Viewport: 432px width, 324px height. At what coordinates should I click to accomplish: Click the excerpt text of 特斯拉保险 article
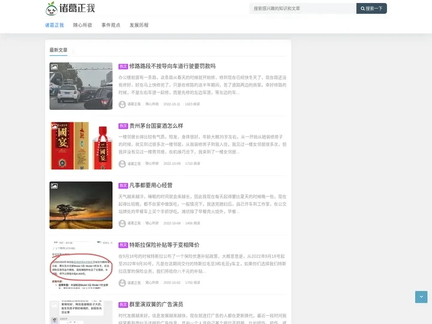click(203, 263)
